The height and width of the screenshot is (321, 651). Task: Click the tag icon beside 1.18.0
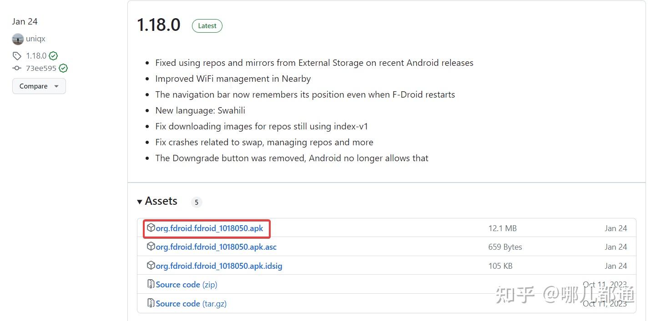tap(17, 56)
